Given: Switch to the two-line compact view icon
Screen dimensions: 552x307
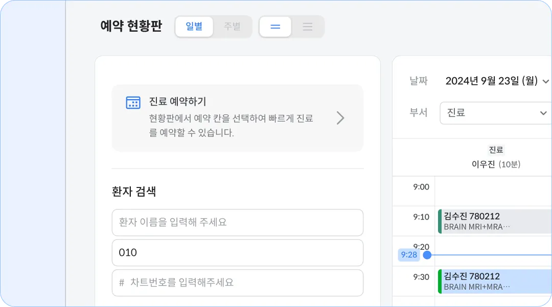Looking at the screenshot, I should tap(275, 27).
